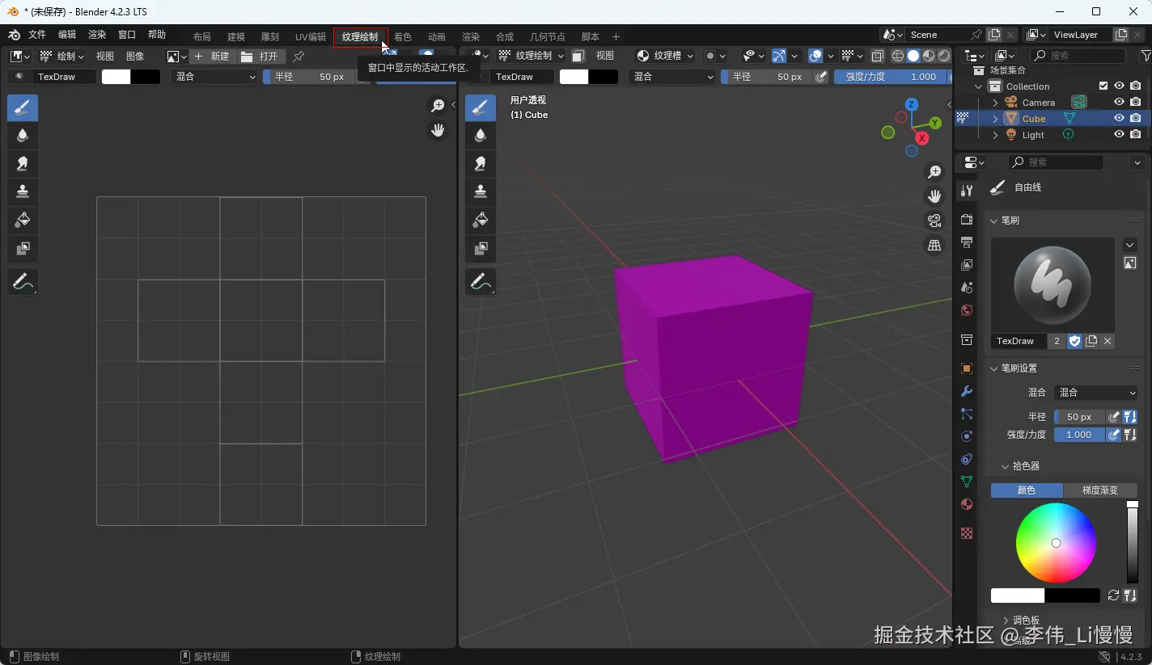Image resolution: width=1152 pixels, height=665 pixels.
Task: Uncheck the Collection exclude checkbox
Action: tap(1103, 86)
